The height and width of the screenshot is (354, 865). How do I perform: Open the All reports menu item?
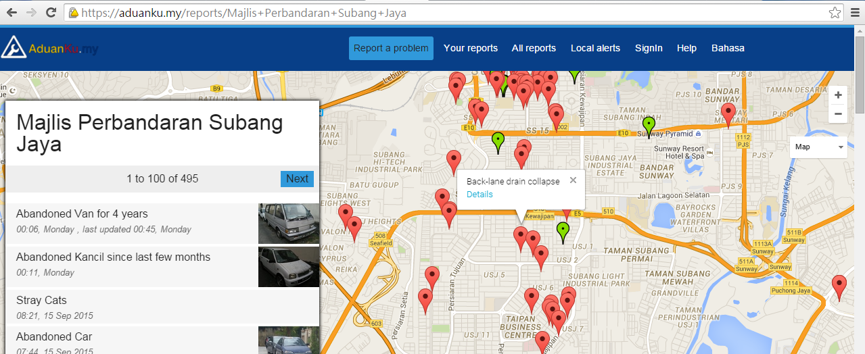534,48
